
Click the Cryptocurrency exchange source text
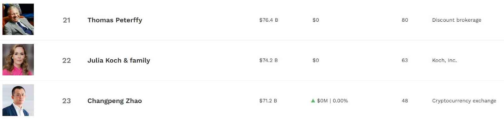coord(464,101)
